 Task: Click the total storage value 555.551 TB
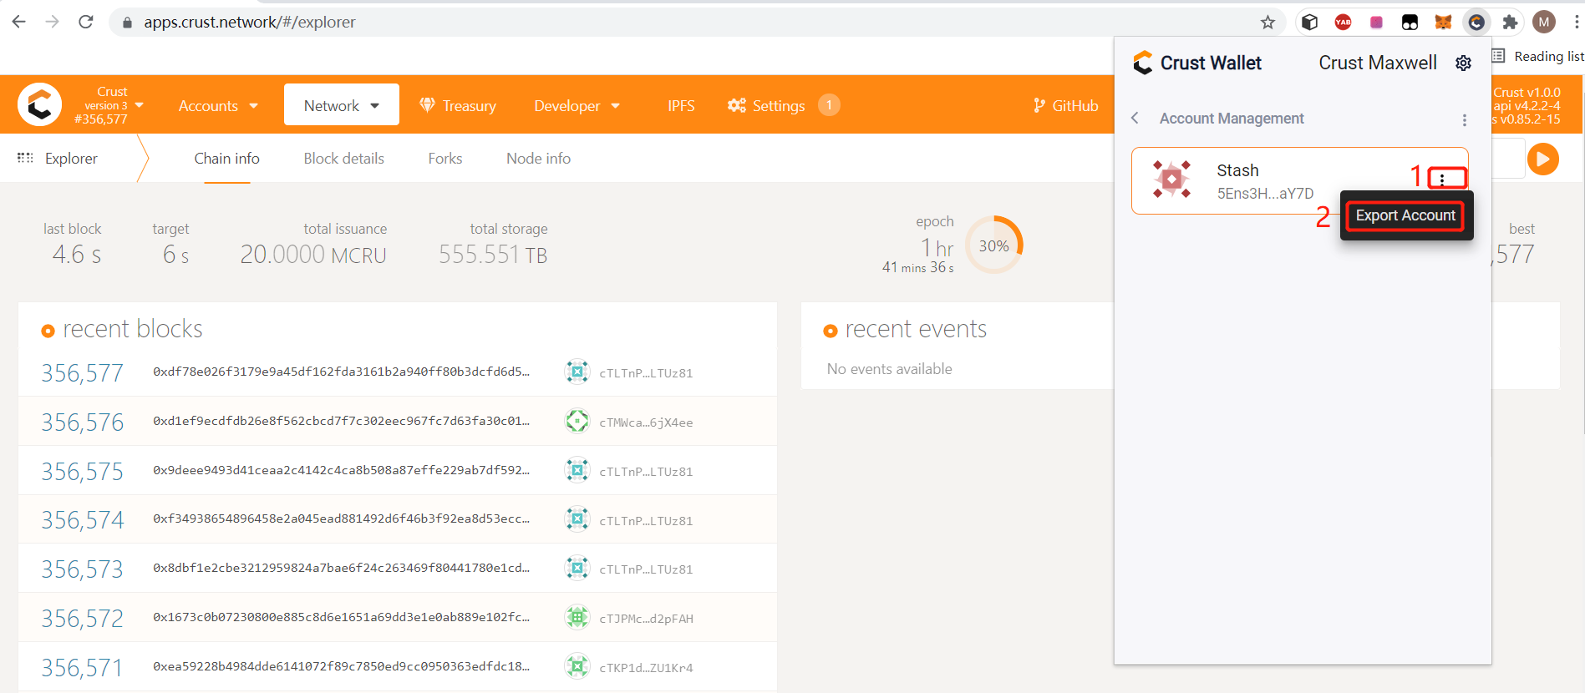point(493,255)
